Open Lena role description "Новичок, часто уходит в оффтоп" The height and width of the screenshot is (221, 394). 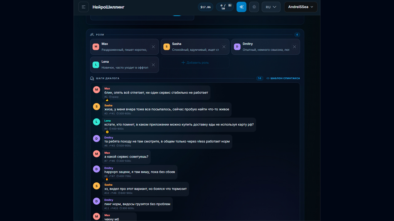coord(125,68)
